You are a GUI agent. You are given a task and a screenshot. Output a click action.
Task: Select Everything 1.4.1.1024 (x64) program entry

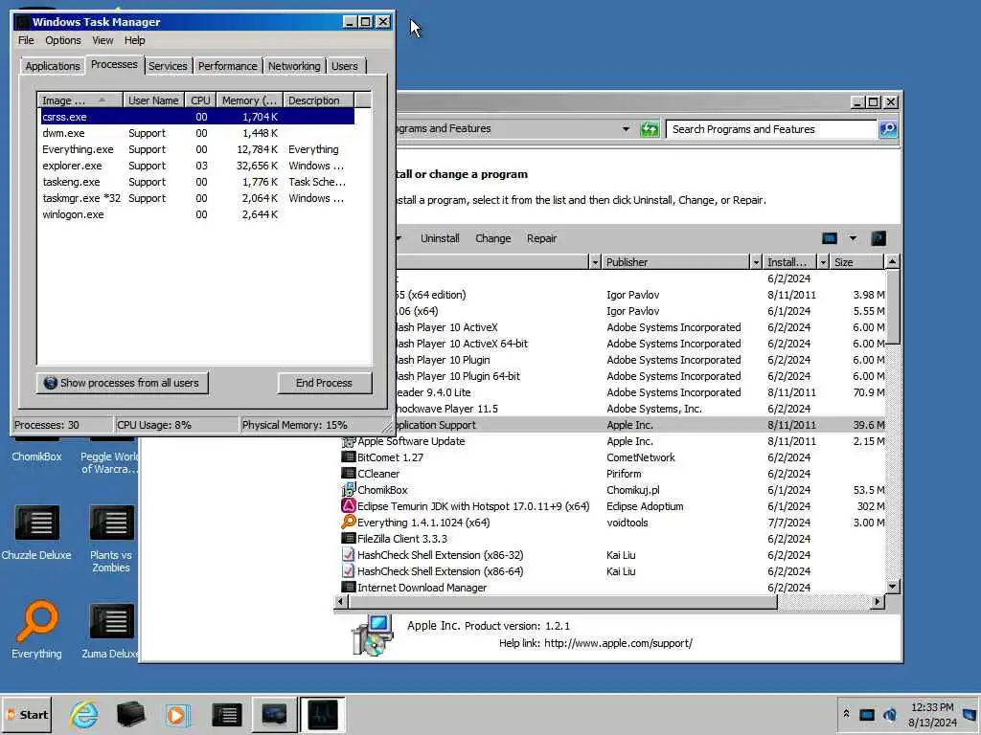[423, 523]
